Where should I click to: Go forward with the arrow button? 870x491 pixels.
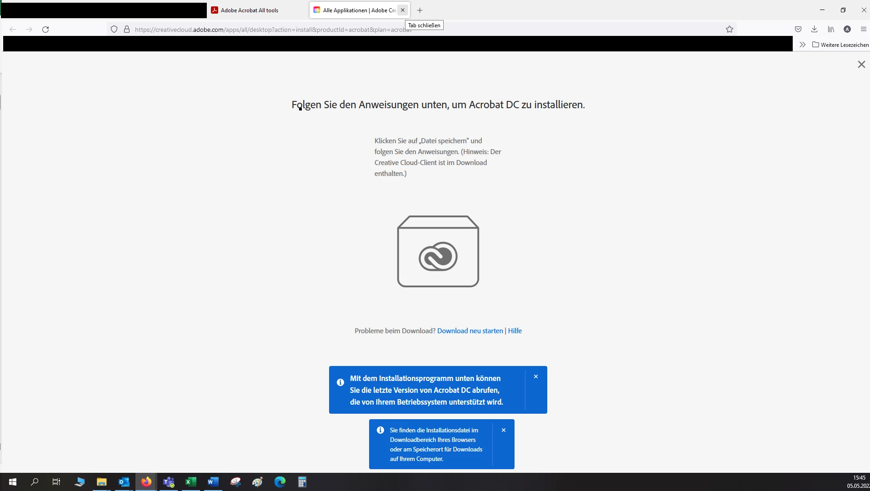tap(29, 29)
